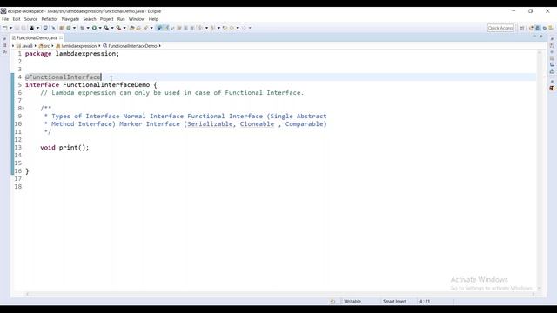Open the Console view in right trim
The height and width of the screenshot is (313, 557).
552,64
